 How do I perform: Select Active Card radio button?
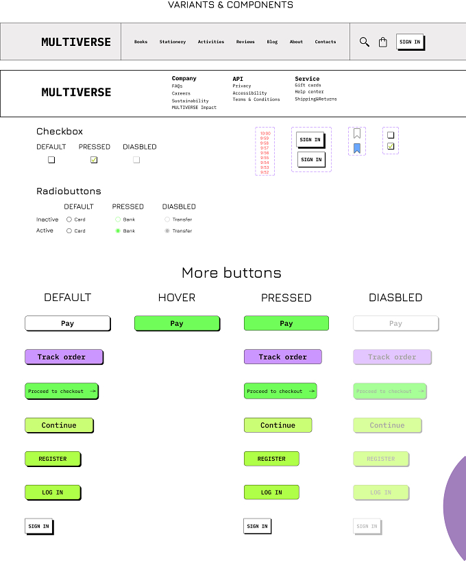[69, 230]
